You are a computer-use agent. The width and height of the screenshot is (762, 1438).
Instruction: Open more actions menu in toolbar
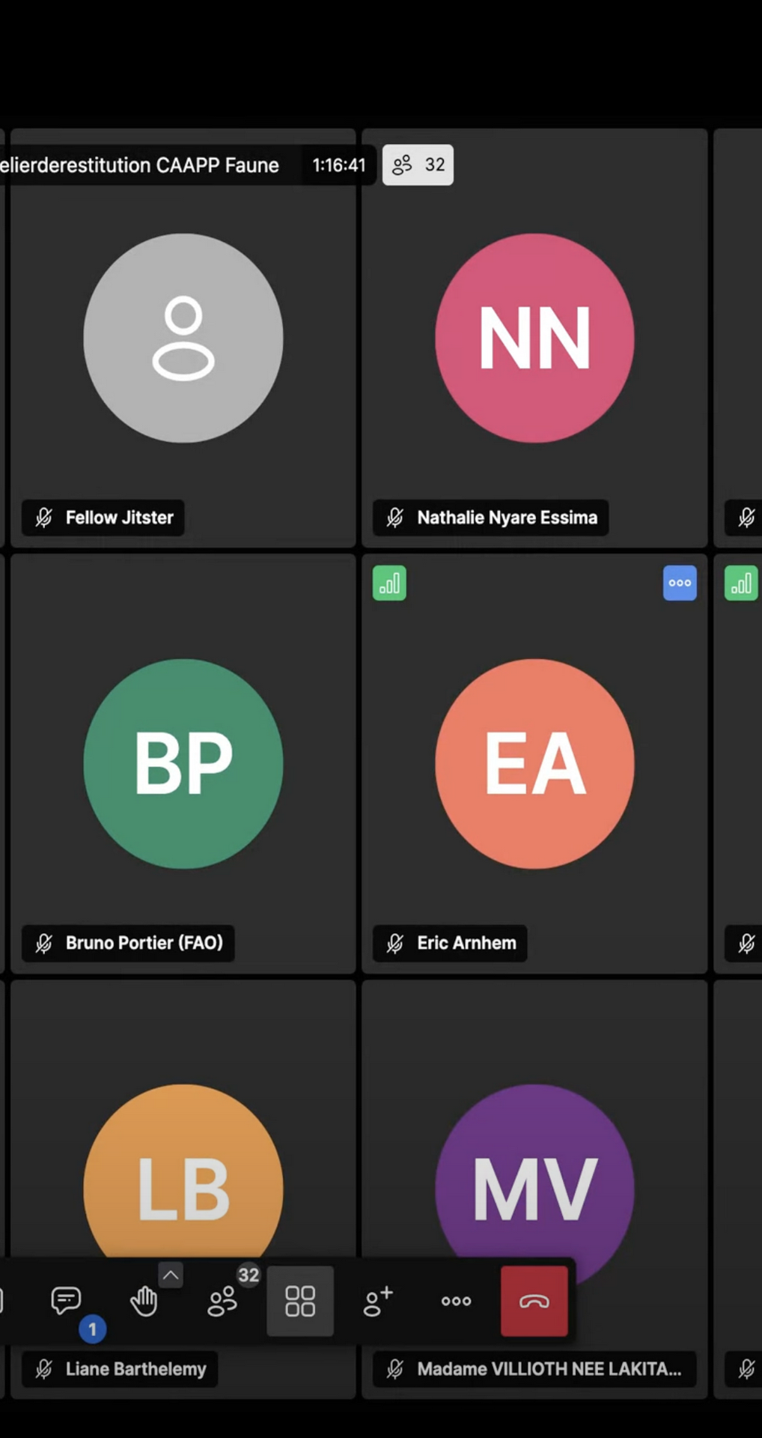pyautogui.click(x=456, y=1302)
